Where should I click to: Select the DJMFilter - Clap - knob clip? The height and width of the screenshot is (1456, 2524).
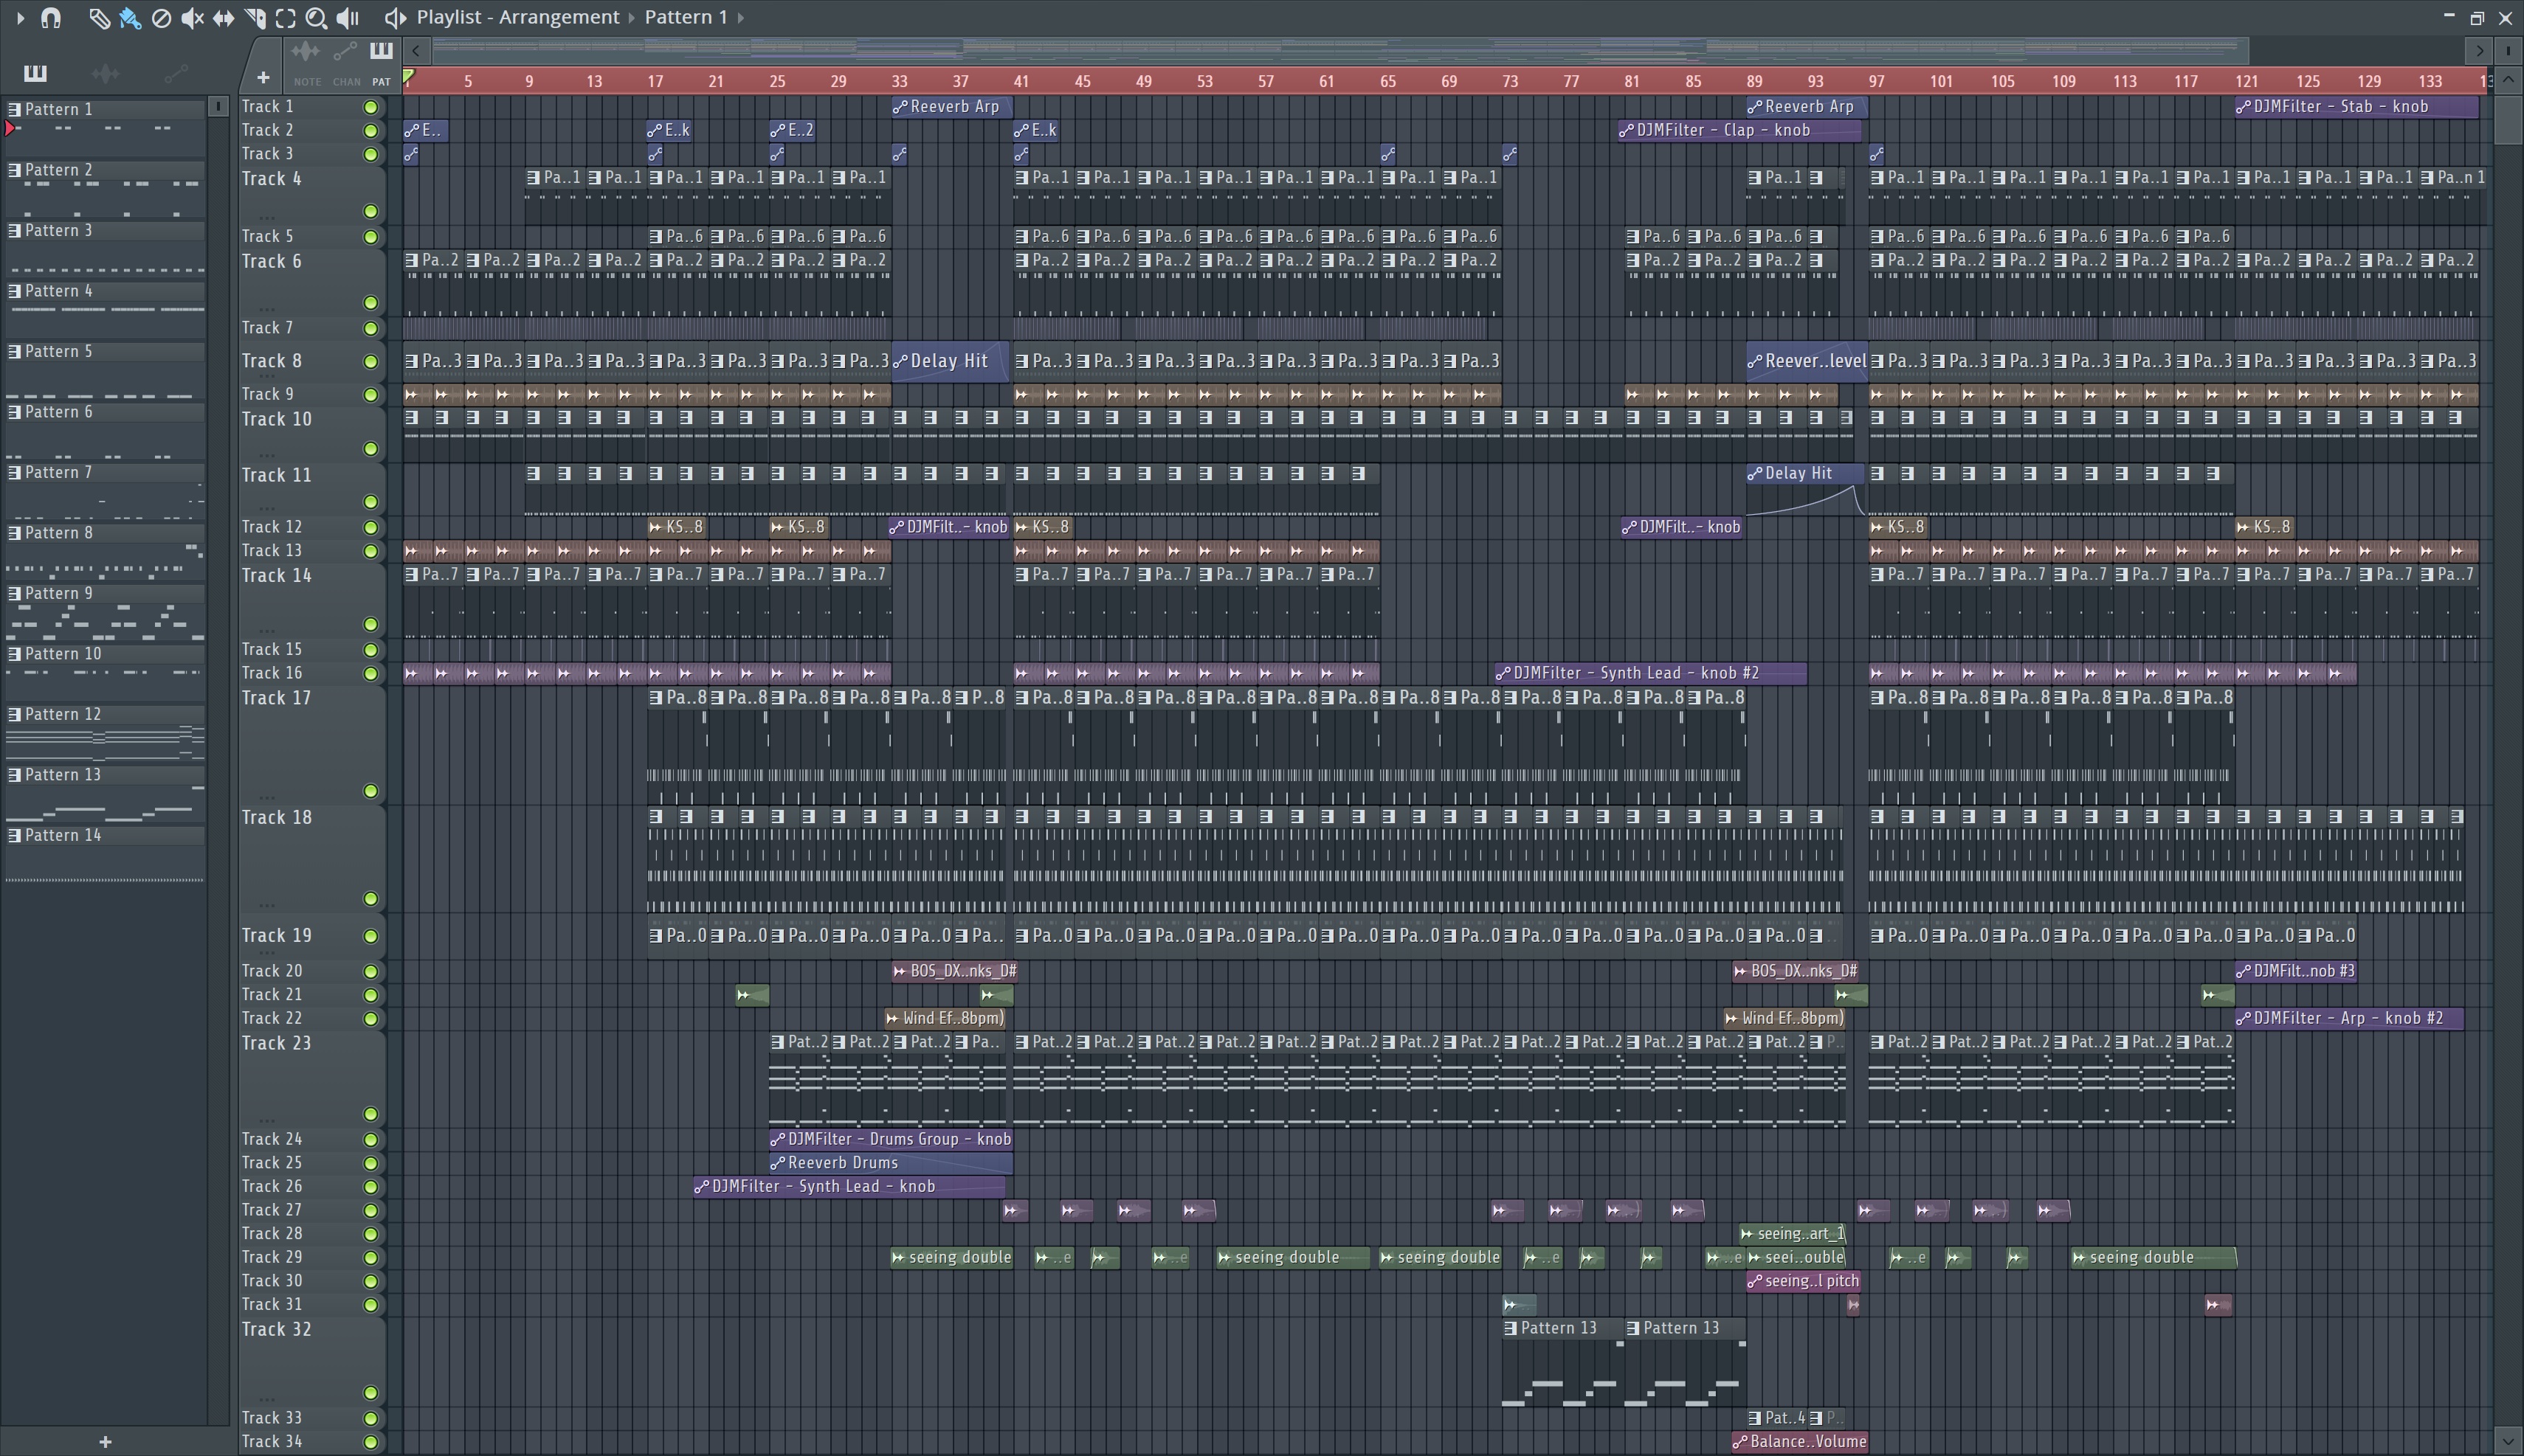1739,130
